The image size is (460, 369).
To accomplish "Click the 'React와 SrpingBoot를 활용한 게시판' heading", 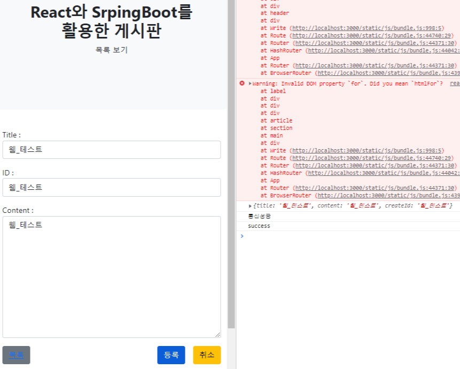I will [112, 21].
